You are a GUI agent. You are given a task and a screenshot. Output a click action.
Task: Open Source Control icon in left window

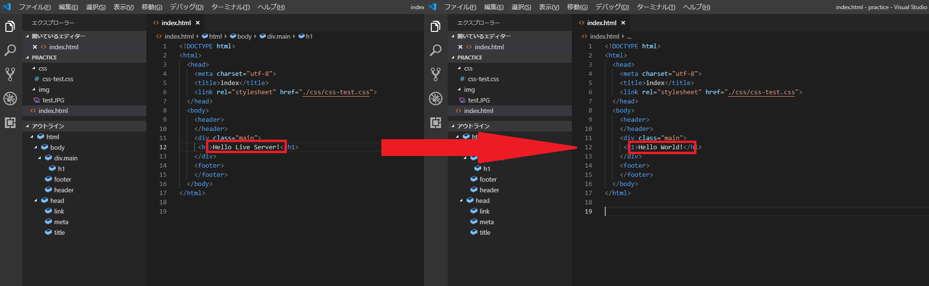pos(10,74)
